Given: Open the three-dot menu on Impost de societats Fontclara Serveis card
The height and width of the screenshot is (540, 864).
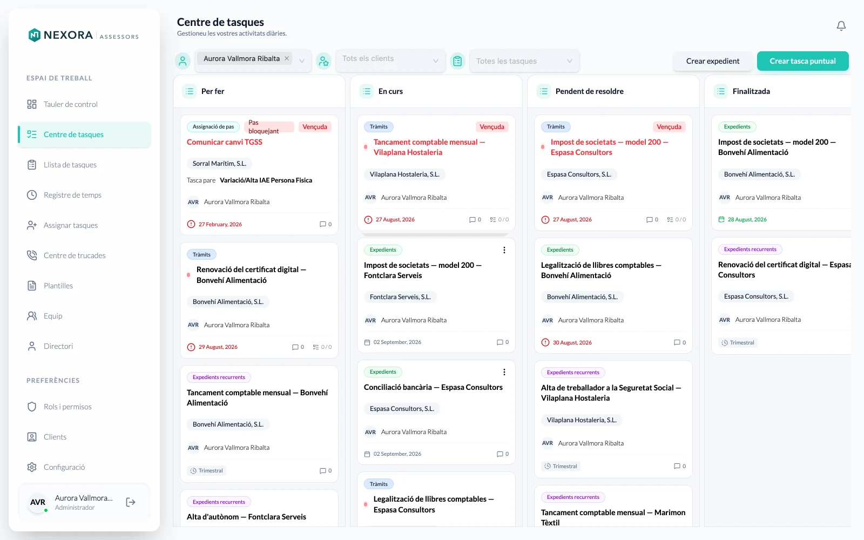Looking at the screenshot, I should (504, 250).
